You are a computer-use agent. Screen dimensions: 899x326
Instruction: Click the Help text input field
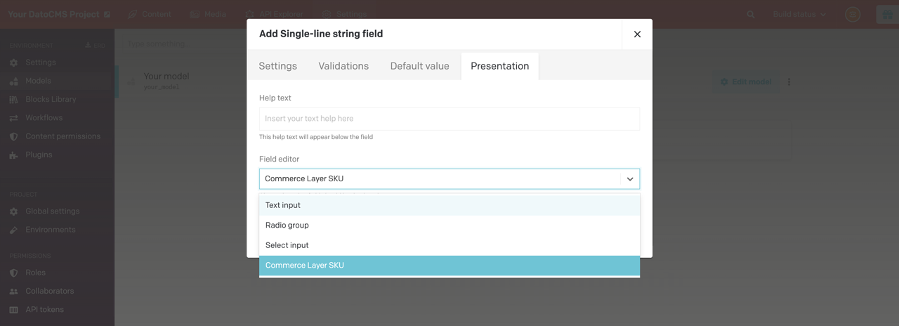(449, 119)
